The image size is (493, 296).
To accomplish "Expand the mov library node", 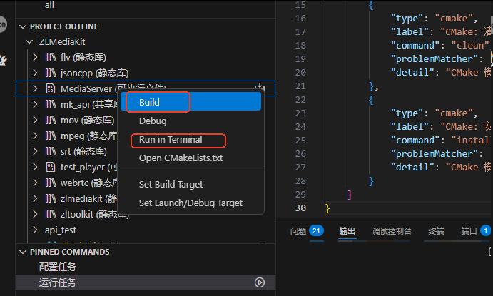I will (x=35, y=120).
